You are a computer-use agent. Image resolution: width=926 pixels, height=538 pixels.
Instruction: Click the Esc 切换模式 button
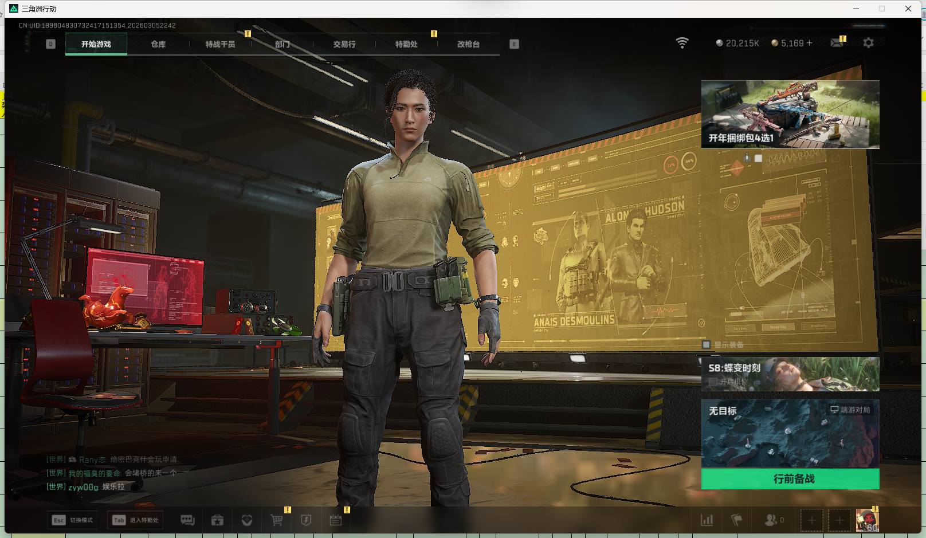pos(73,520)
